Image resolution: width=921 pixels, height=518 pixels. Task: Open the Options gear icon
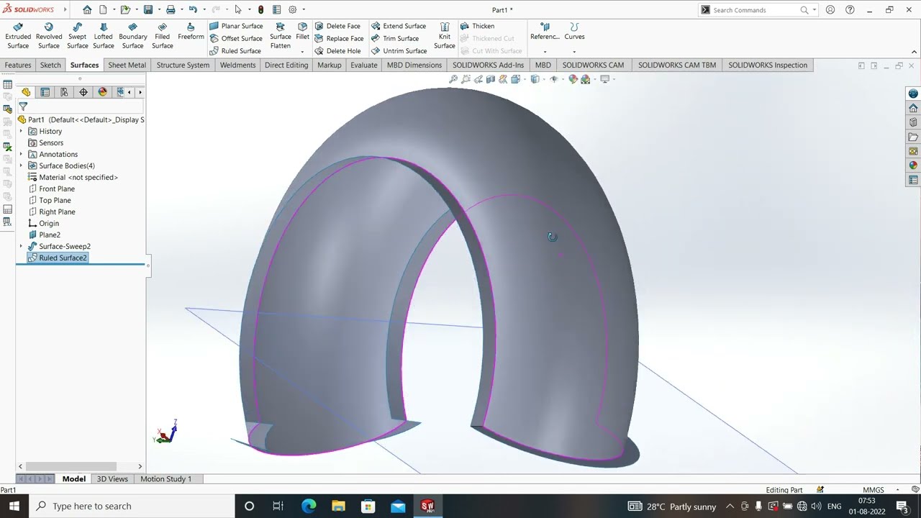point(292,10)
